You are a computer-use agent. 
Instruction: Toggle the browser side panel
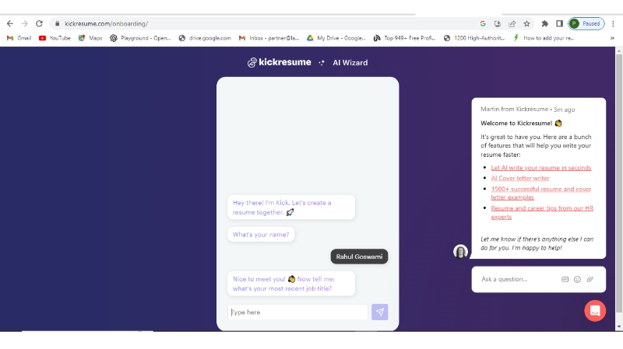pyautogui.click(x=559, y=23)
